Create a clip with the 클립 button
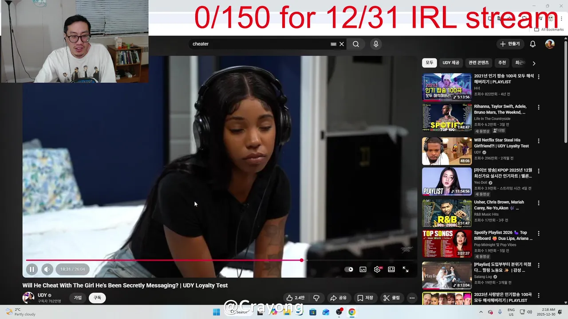 (x=392, y=298)
